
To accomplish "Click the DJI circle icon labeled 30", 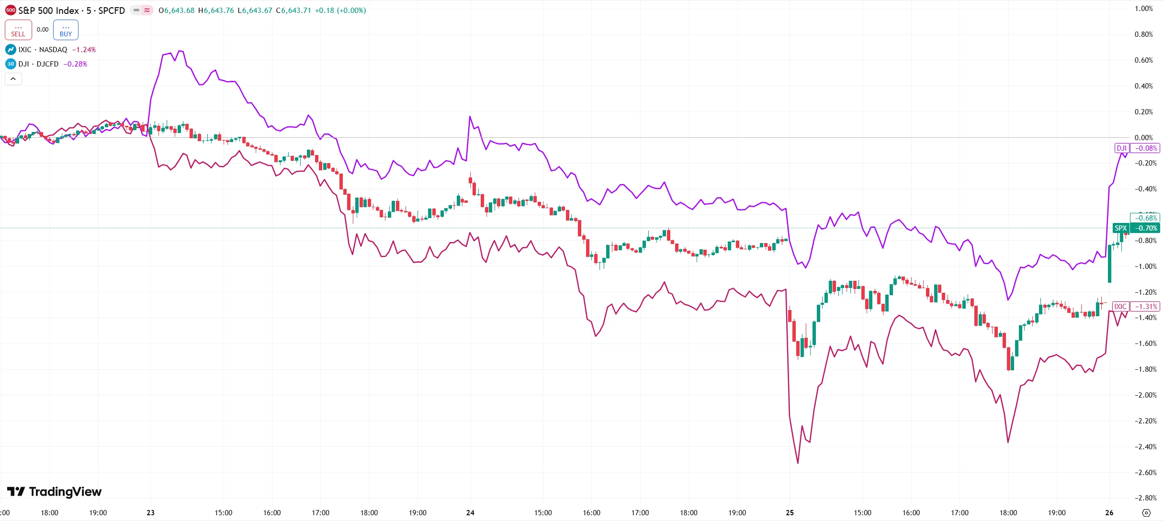I will [11, 64].
